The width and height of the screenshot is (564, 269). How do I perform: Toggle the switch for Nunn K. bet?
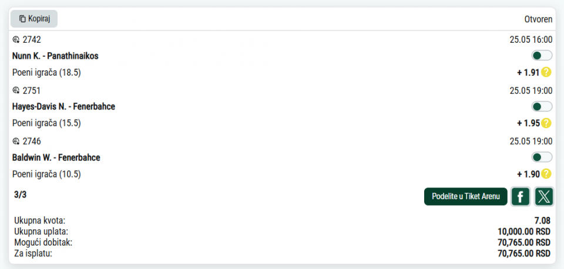click(x=542, y=56)
